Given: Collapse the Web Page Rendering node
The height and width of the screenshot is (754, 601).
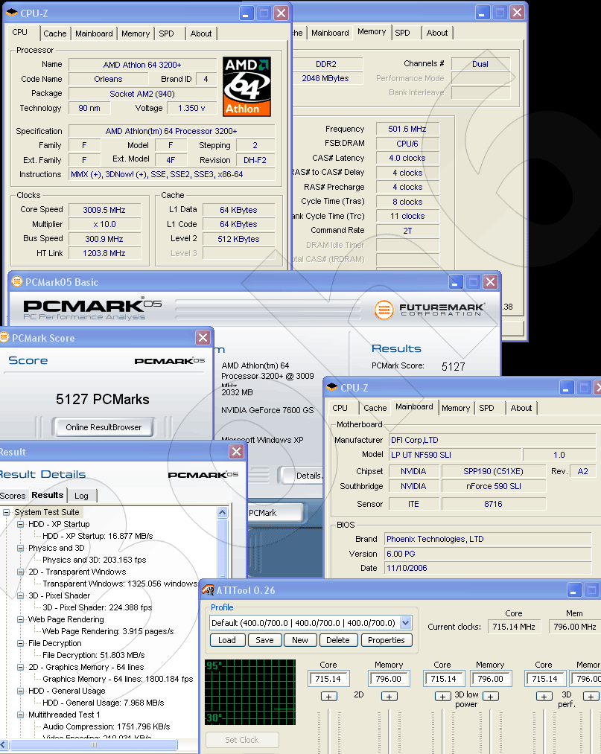Looking at the screenshot, I should click(20, 620).
